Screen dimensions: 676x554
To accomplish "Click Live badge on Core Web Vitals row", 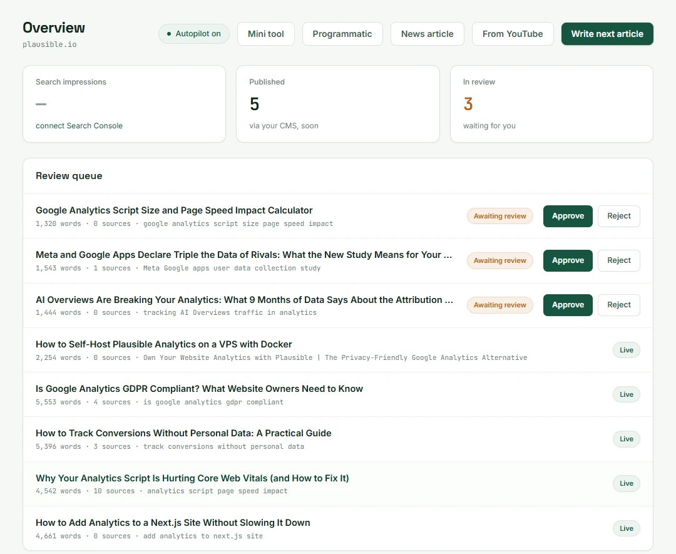I will (626, 483).
